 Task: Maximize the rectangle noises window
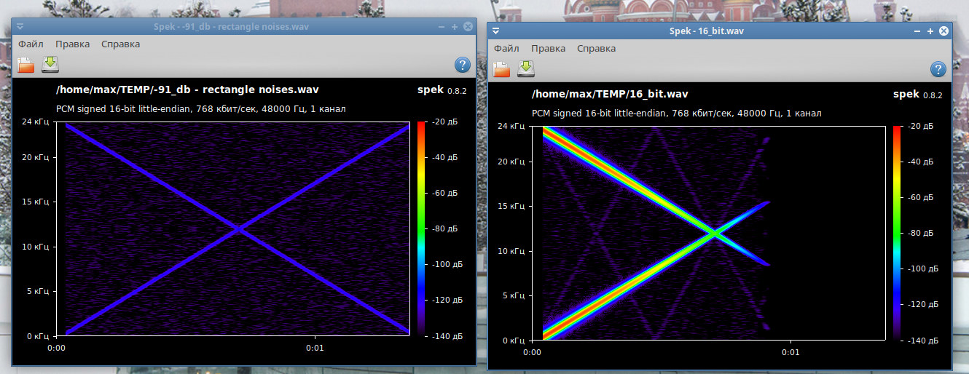(455, 27)
